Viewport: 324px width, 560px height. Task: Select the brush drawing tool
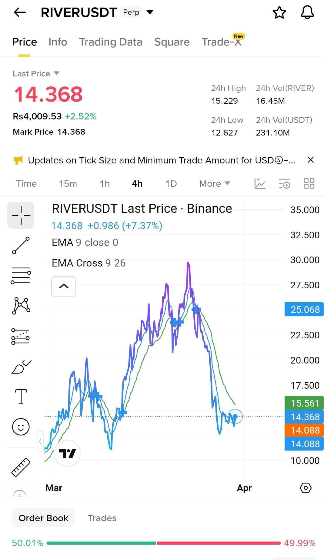click(x=21, y=367)
